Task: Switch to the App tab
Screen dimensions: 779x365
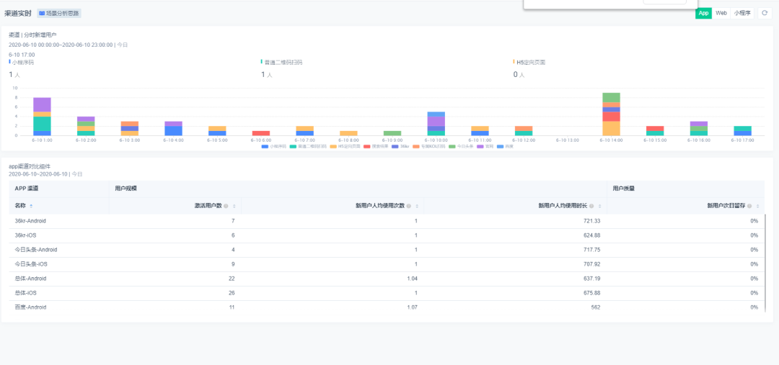Action: point(703,13)
